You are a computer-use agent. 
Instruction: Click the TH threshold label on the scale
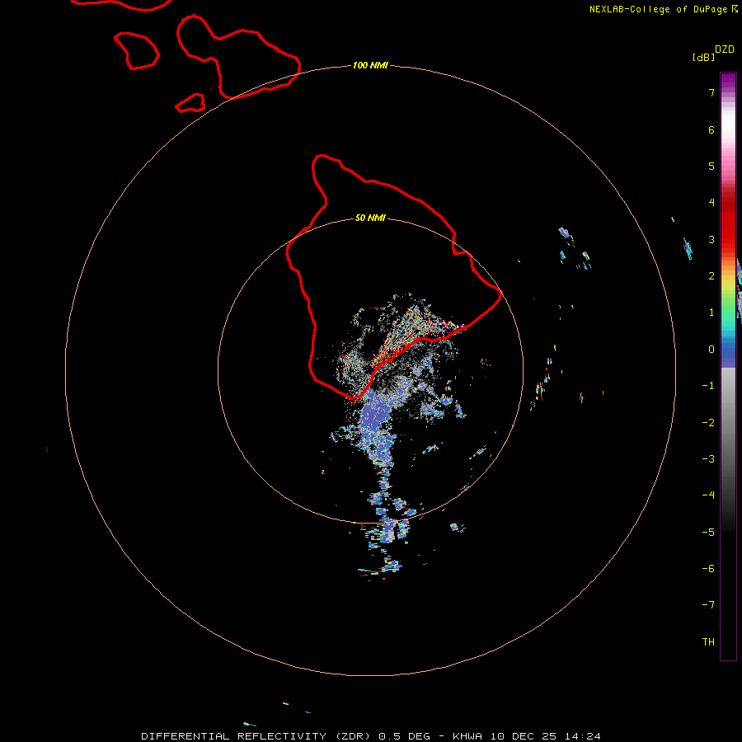708,642
